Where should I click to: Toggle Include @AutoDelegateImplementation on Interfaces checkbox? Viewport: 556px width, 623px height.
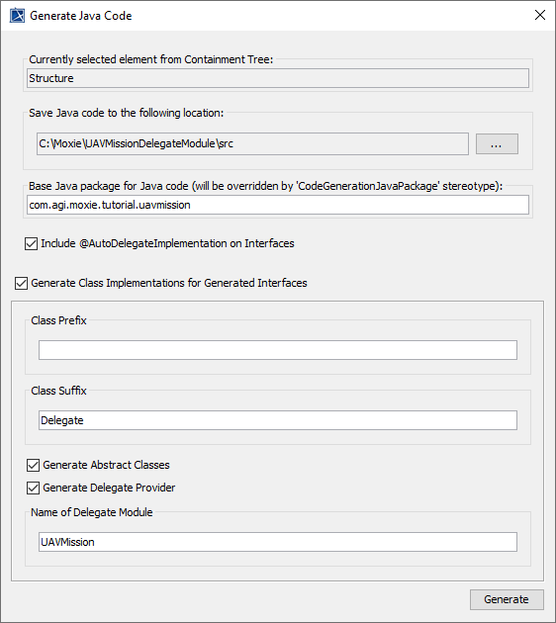pos(31,243)
